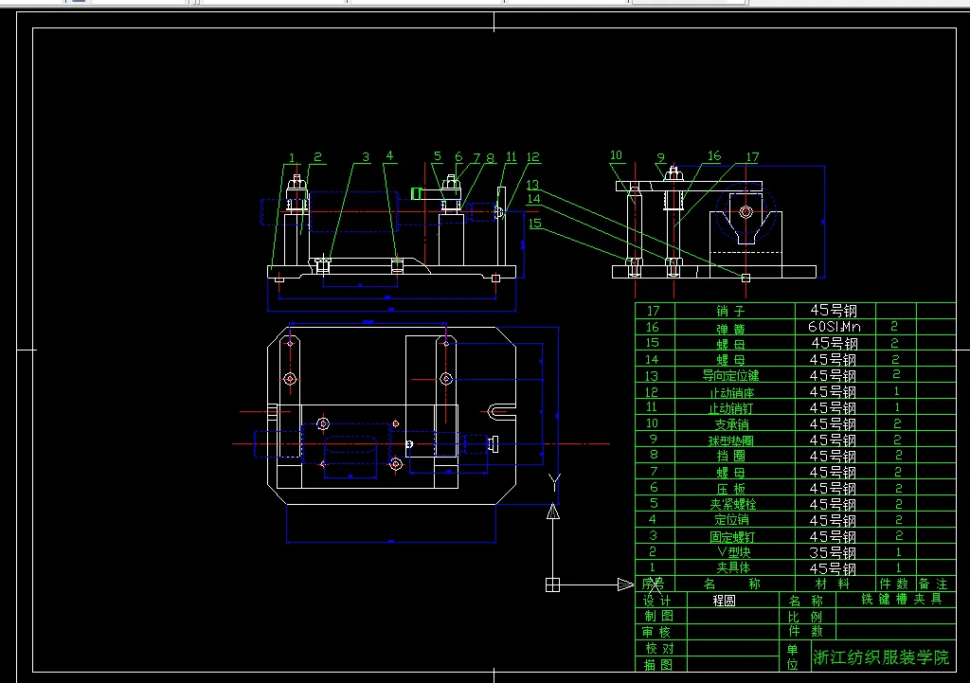Click balloon number 9 above side view
The height and width of the screenshot is (683, 970).
pos(660,158)
